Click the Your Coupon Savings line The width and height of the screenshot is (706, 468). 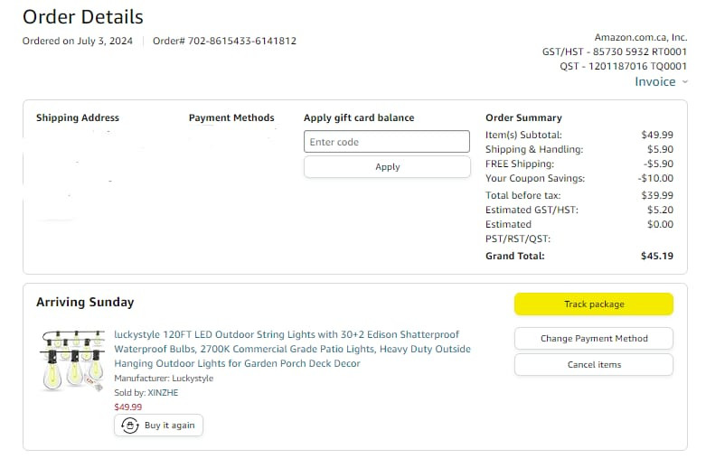point(579,178)
